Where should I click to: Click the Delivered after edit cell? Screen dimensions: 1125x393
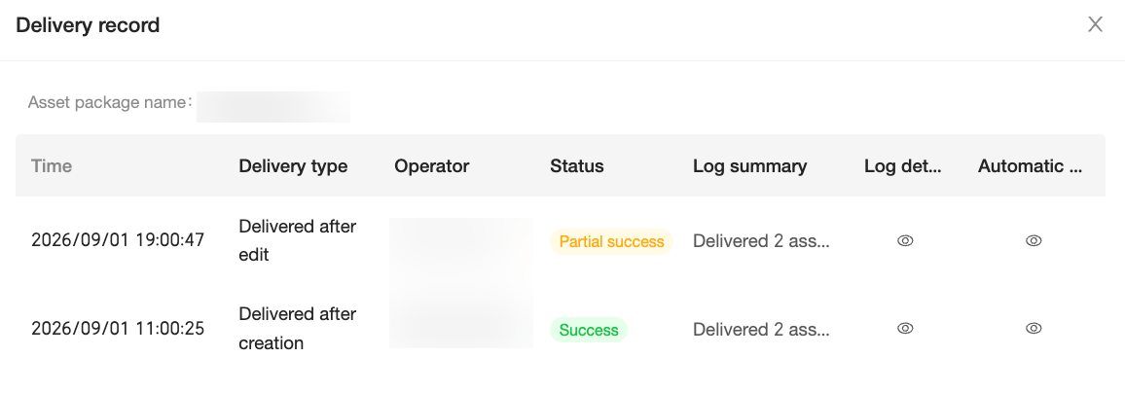tap(298, 240)
